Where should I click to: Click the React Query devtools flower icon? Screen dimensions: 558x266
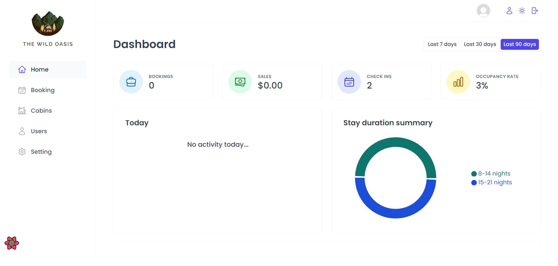12,243
